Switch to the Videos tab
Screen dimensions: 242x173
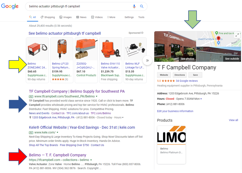coord(97,17)
